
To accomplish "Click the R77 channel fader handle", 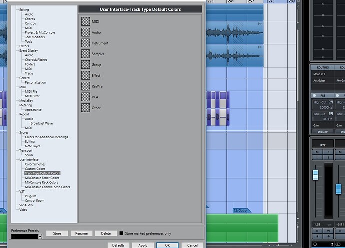I will pyautogui.click(x=315, y=175).
